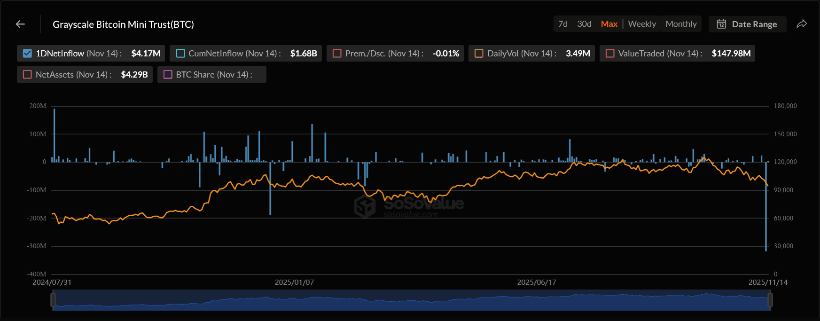This screenshot has height=321, width=820.
Task: Open the Date Range picker
Action: point(747,24)
